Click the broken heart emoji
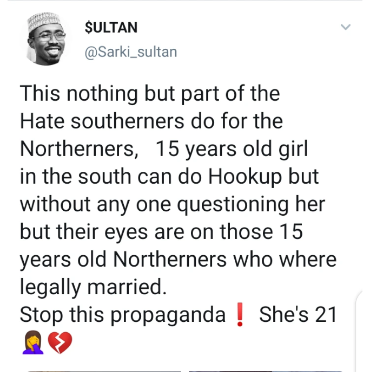370x375 pixels. coord(60,342)
